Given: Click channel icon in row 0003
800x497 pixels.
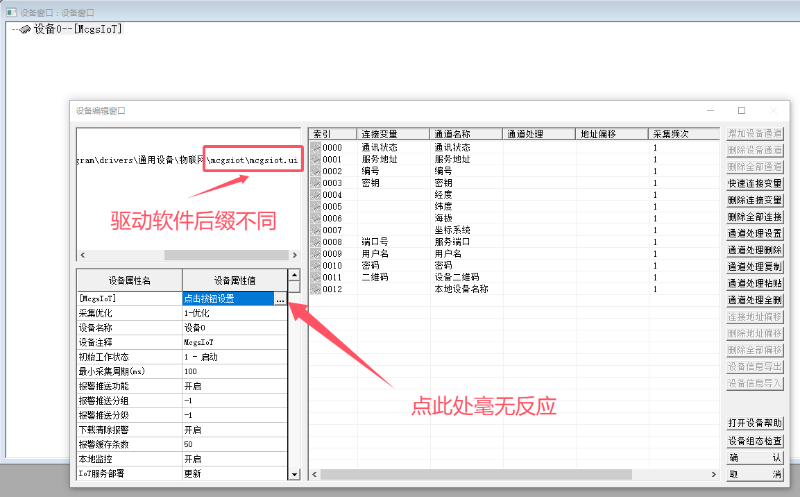Looking at the screenshot, I should pos(316,183).
